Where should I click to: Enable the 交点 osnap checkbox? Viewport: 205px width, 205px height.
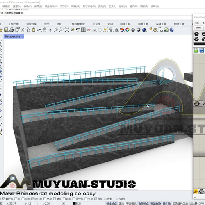pos(45,199)
